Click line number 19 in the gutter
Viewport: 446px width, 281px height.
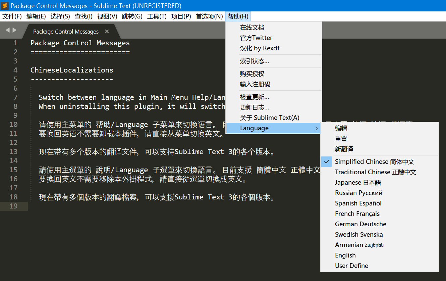tap(13, 206)
